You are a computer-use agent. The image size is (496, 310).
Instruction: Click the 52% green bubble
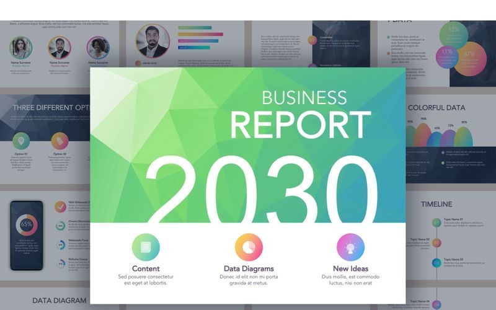pyautogui.click(x=454, y=30)
